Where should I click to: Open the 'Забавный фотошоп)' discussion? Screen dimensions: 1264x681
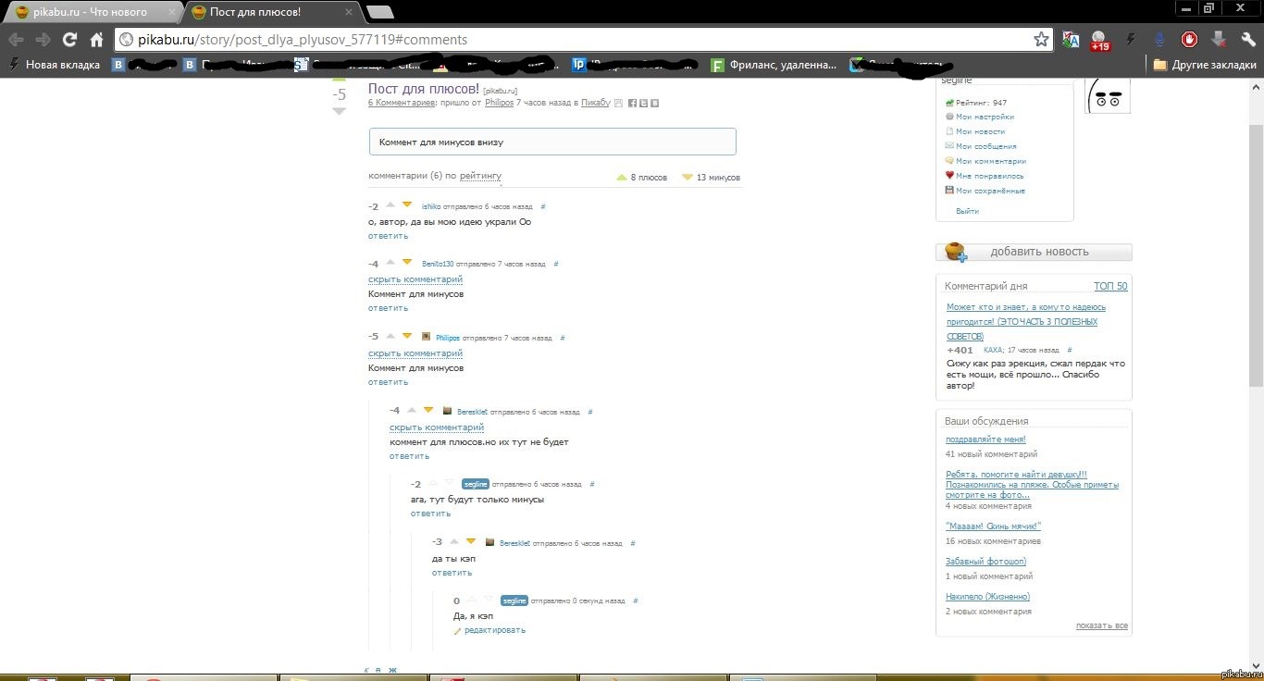coord(986,562)
